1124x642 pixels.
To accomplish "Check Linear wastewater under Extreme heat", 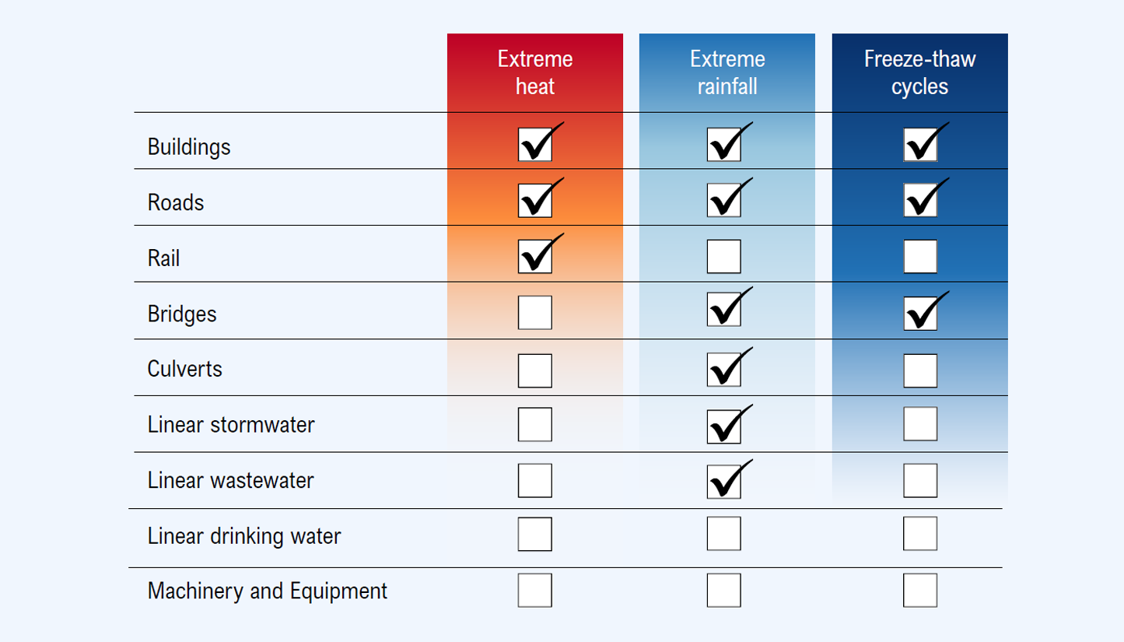I will pos(535,480).
